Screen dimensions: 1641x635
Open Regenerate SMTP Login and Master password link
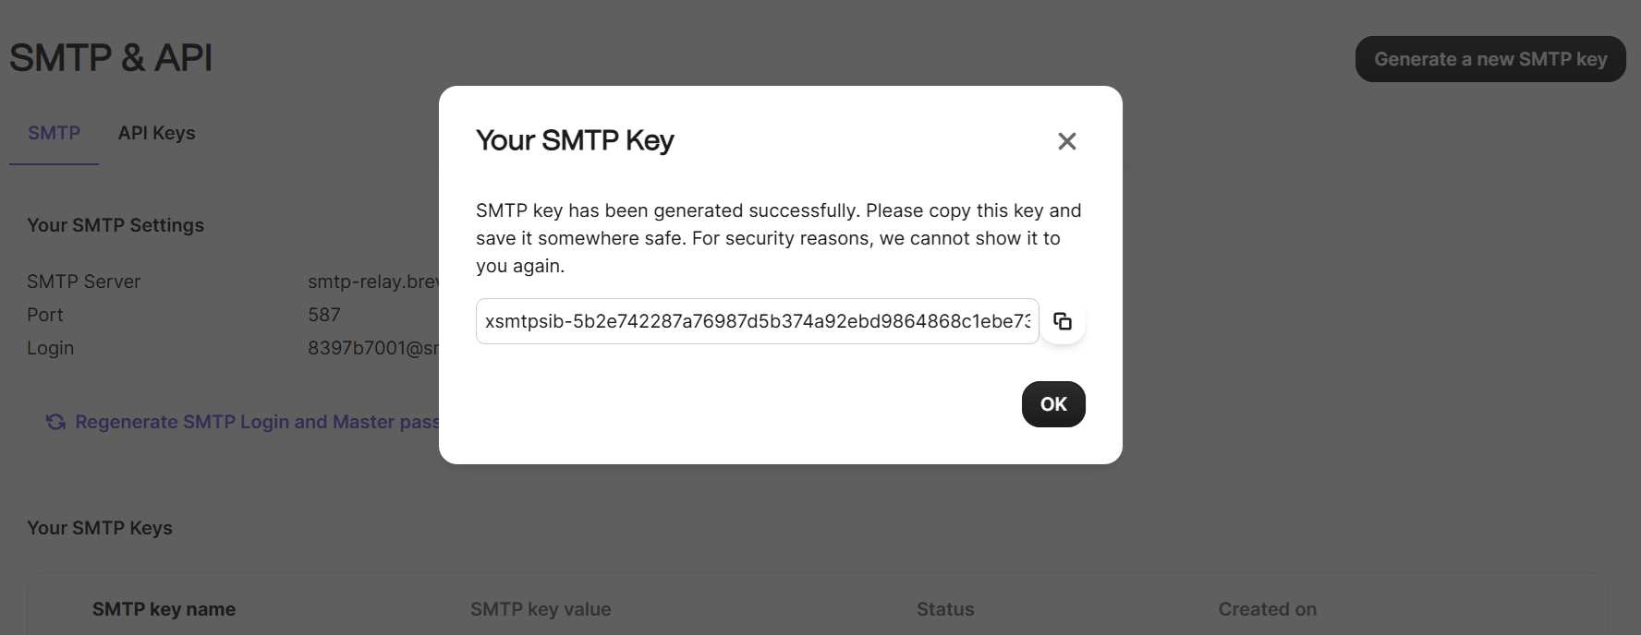point(257,422)
